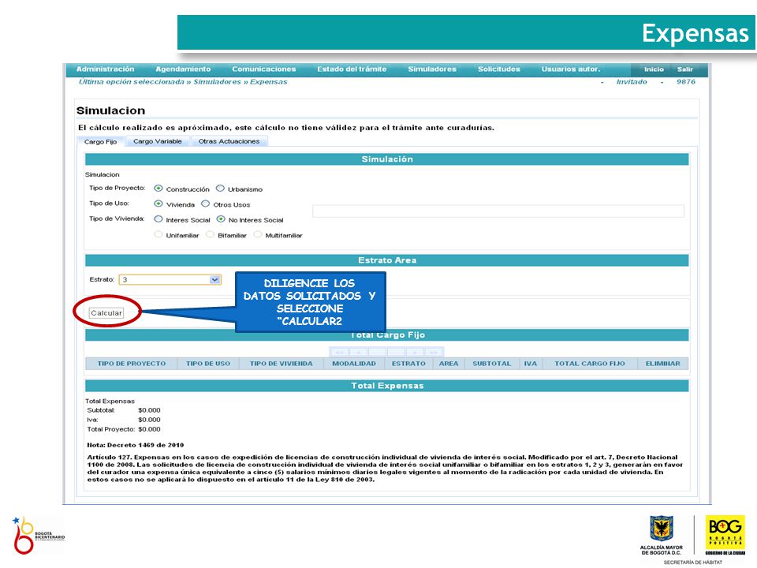The height and width of the screenshot is (568, 757).
Task: Click the AREA column header
Action: tap(449, 364)
